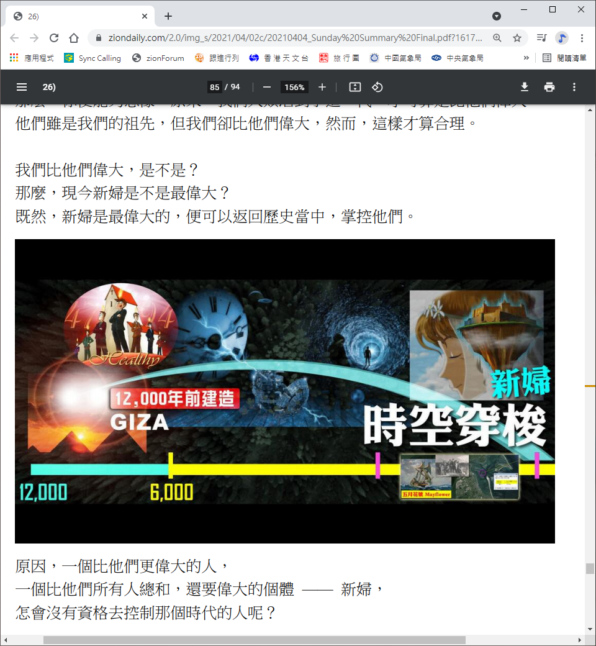Open the profile avatar menu

pos(562,38)
